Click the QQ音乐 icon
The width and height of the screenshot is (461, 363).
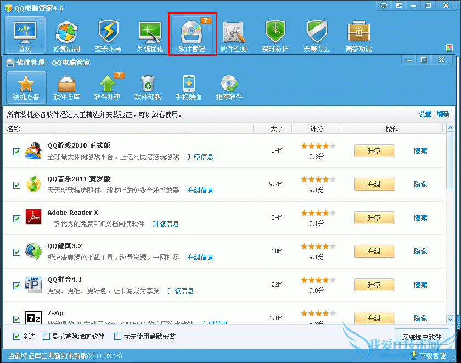[x=33, y=184]
